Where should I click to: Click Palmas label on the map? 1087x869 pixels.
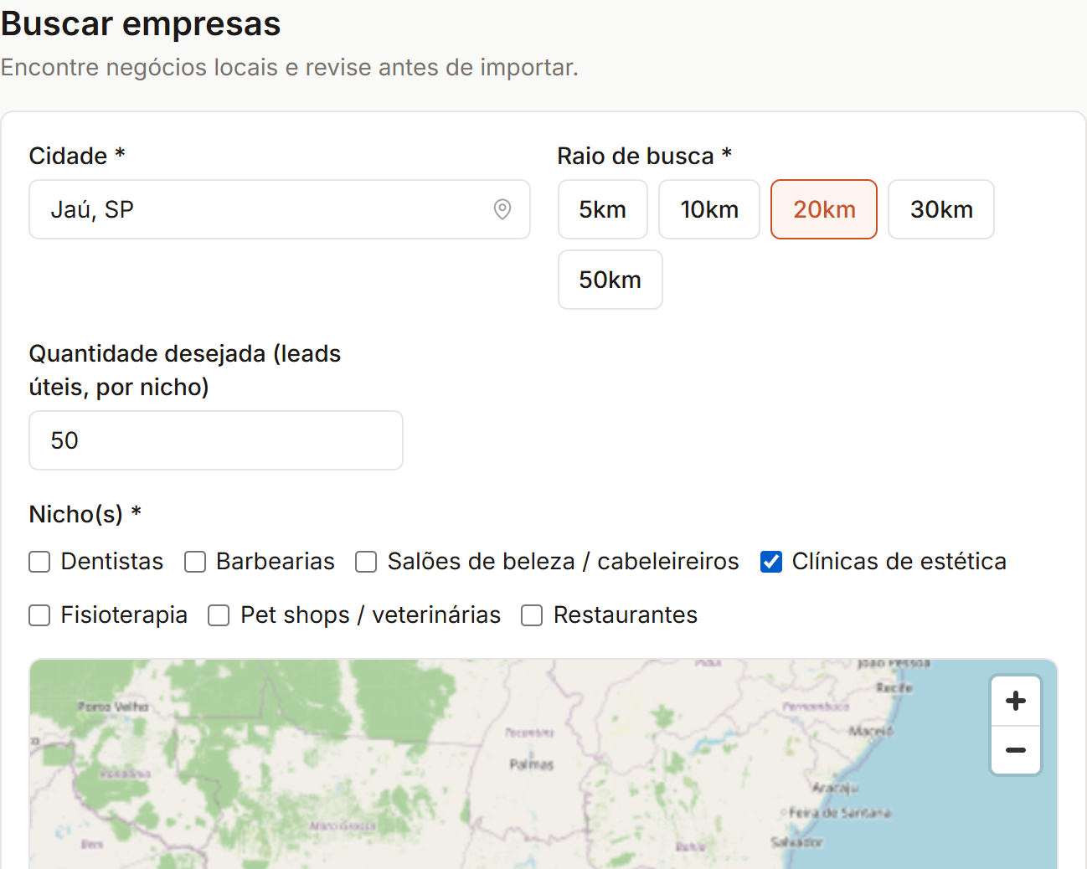pyautogui.click(x=532, y=764)
